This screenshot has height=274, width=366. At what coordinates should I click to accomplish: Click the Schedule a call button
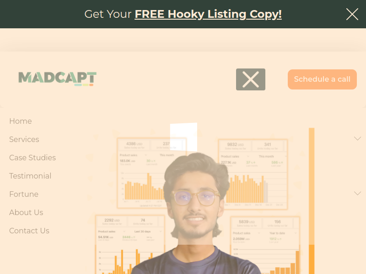(x=322, y=79)
